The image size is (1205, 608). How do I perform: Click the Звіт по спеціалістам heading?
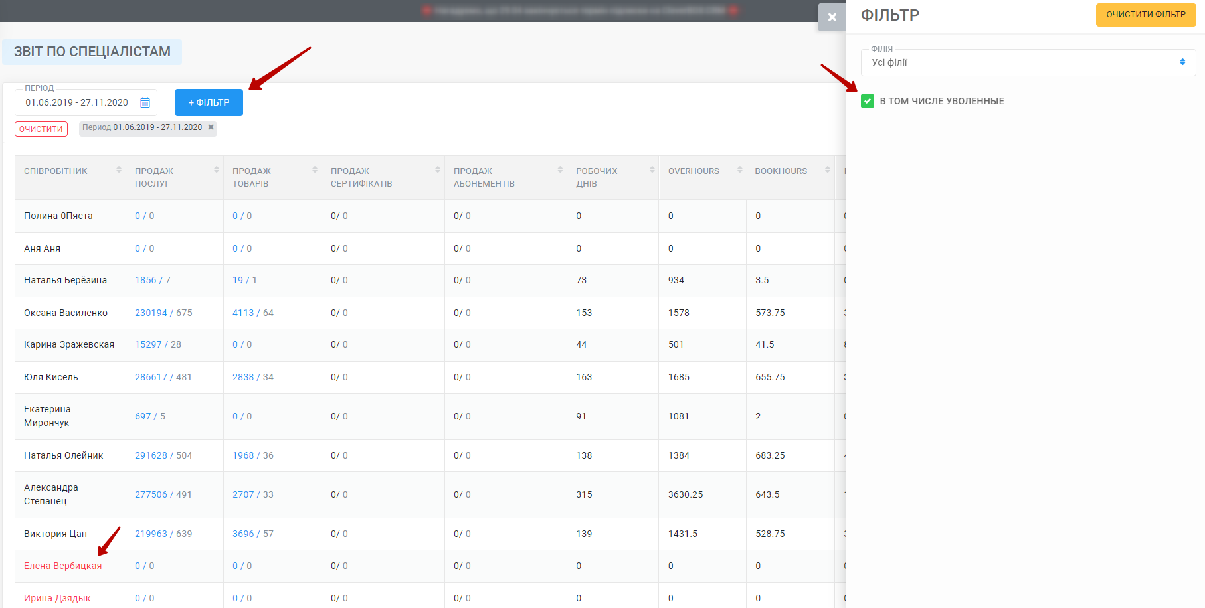92,52
